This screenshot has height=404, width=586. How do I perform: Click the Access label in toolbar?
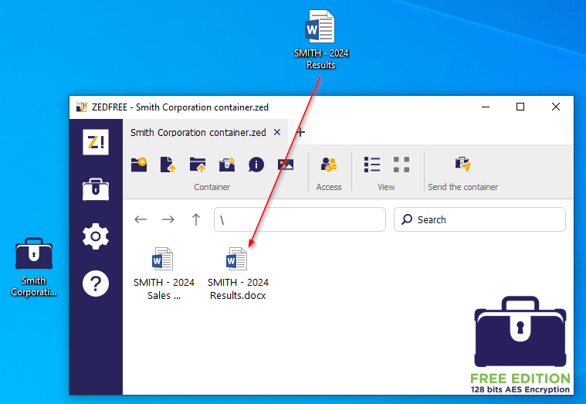pos(329,187)
